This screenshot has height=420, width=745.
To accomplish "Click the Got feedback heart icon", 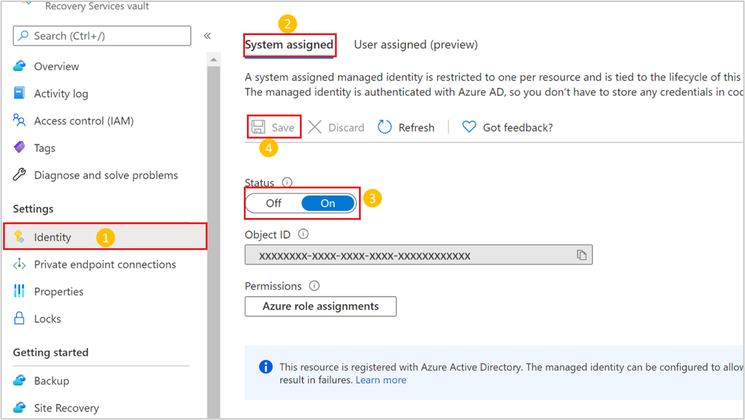I will click(x=469, y=127).
